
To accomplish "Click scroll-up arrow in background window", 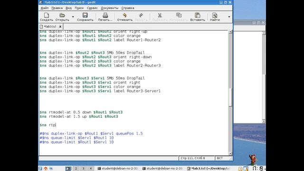I will click(x=264, y=33).
